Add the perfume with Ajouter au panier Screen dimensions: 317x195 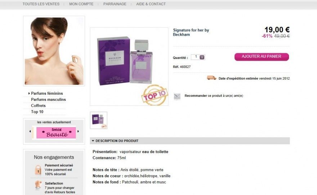pyautogui.click(x=262, y=57)
